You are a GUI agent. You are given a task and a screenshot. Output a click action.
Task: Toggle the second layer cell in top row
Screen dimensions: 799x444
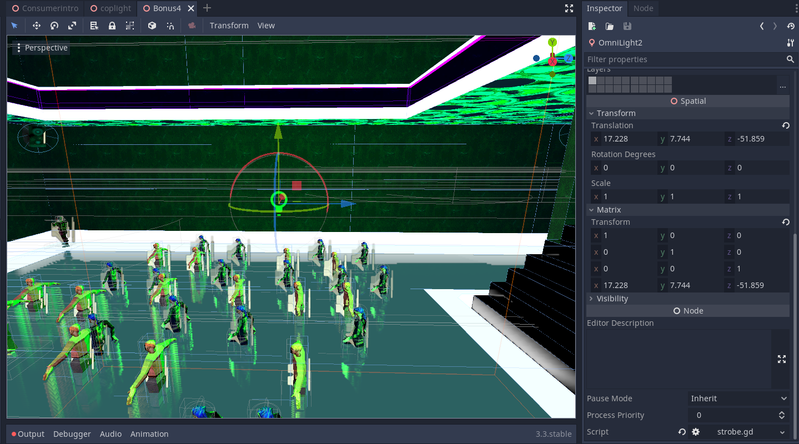point(601,80)
